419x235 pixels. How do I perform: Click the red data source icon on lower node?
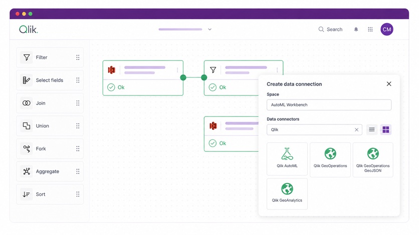pos(213,126)
